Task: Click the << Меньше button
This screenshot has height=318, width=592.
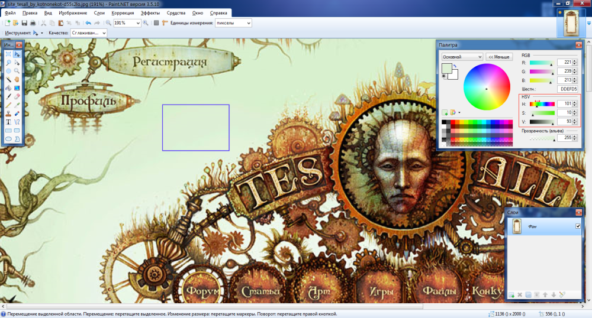Action: click(498, 57)
